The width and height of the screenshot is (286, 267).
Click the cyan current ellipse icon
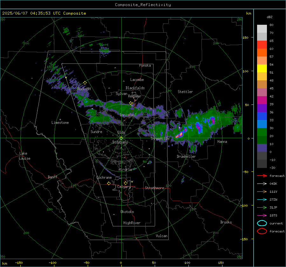262,223
